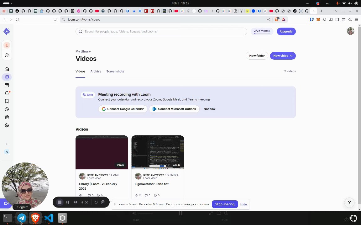Open Brave browser from the dock
The image size is (361, 225).
click(x=35, y=218)
